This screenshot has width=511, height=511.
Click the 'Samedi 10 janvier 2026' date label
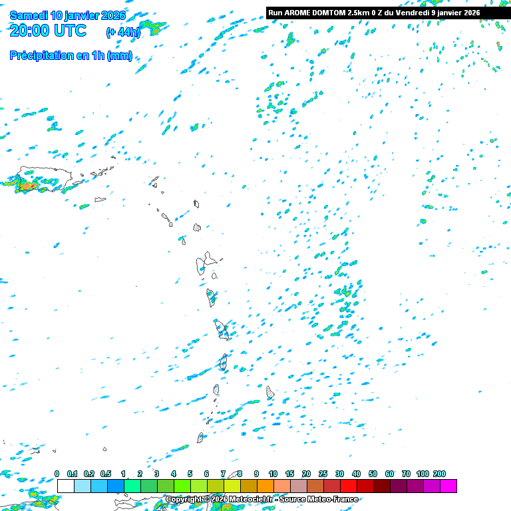click(x=68, y=15)
